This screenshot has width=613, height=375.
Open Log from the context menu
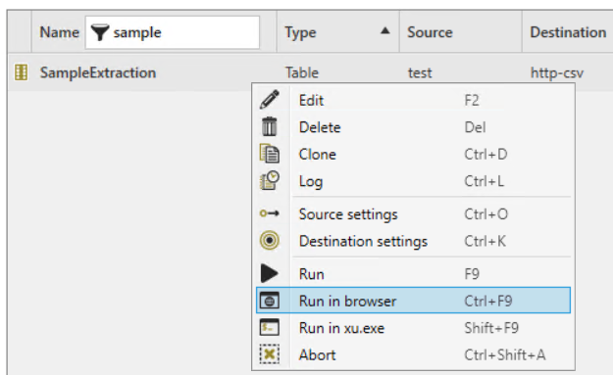(413, 181)
